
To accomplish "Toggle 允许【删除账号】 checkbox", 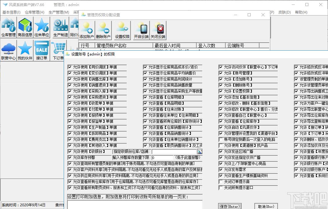I will click(221, 85).
